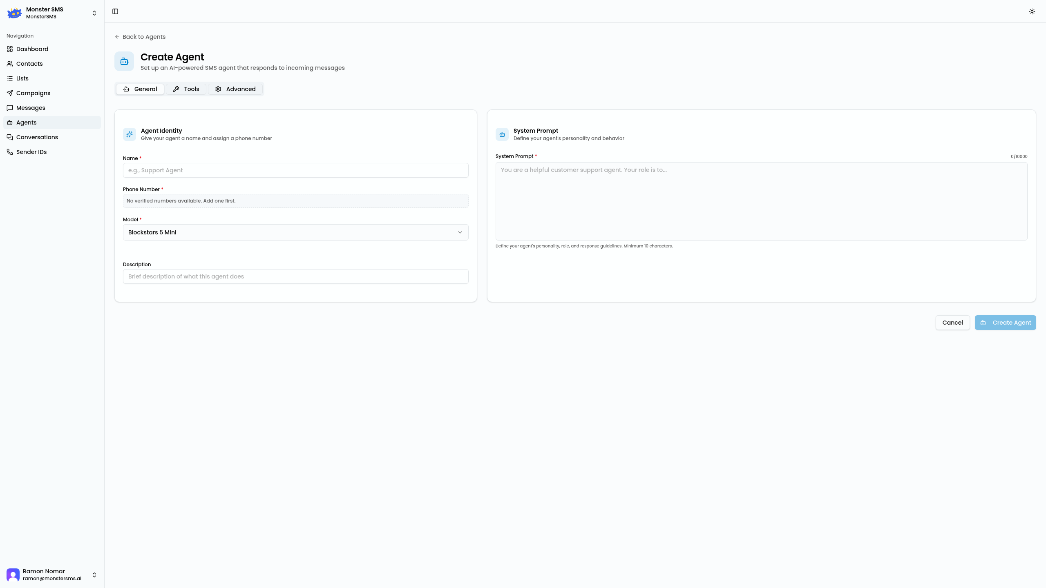Viewport: 1046px width, 588px height.
Task: Click the Lists icon in the sidebar
Action: point(10,78)
